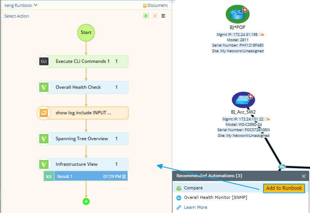Viewport: 310px width, 213px height.
Task: Open the Result 1 options menu icon
Action: [124, 176]
